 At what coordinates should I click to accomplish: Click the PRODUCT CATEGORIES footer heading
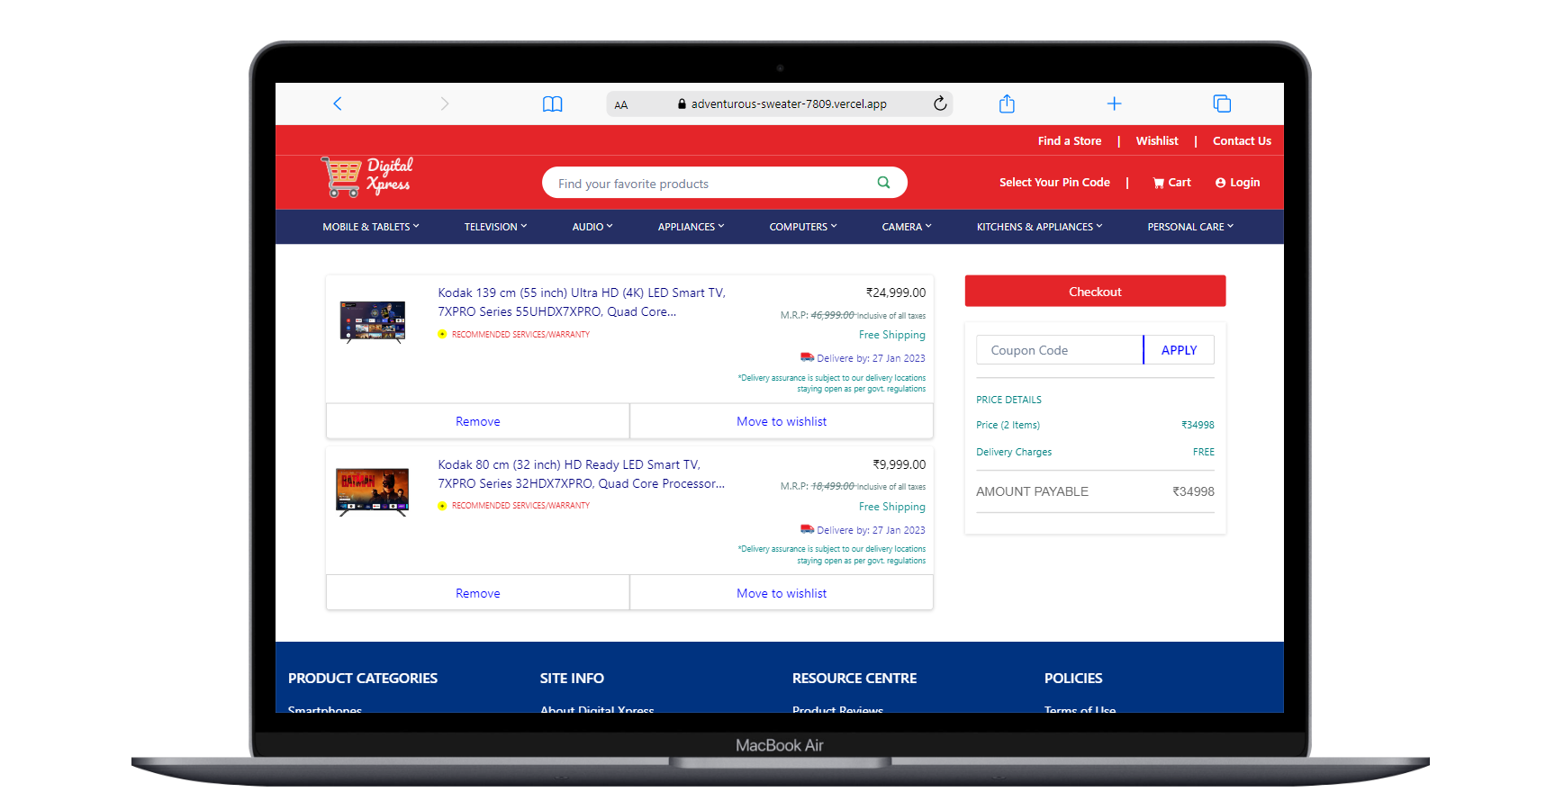click(363, 679)
